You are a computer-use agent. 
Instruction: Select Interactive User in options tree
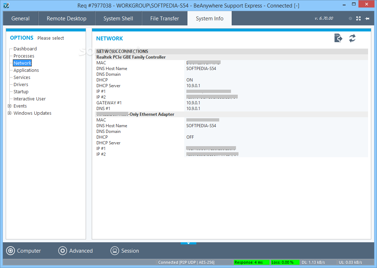click(x=29, y=99)
